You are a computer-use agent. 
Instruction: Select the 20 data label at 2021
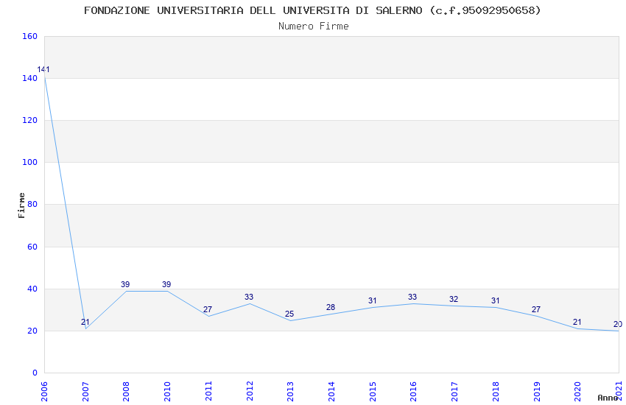[x=617, y=324]
